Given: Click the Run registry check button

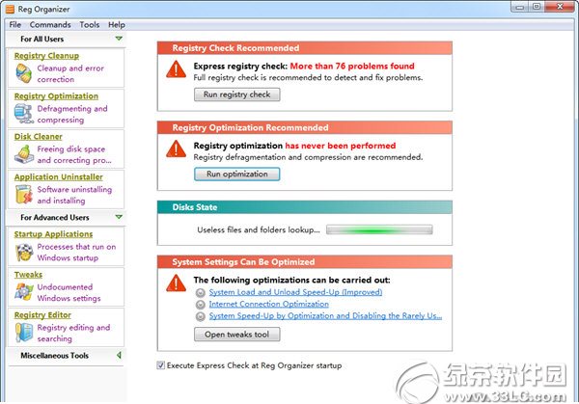Looking at the screenshot, I should click(x=237, y=94).
